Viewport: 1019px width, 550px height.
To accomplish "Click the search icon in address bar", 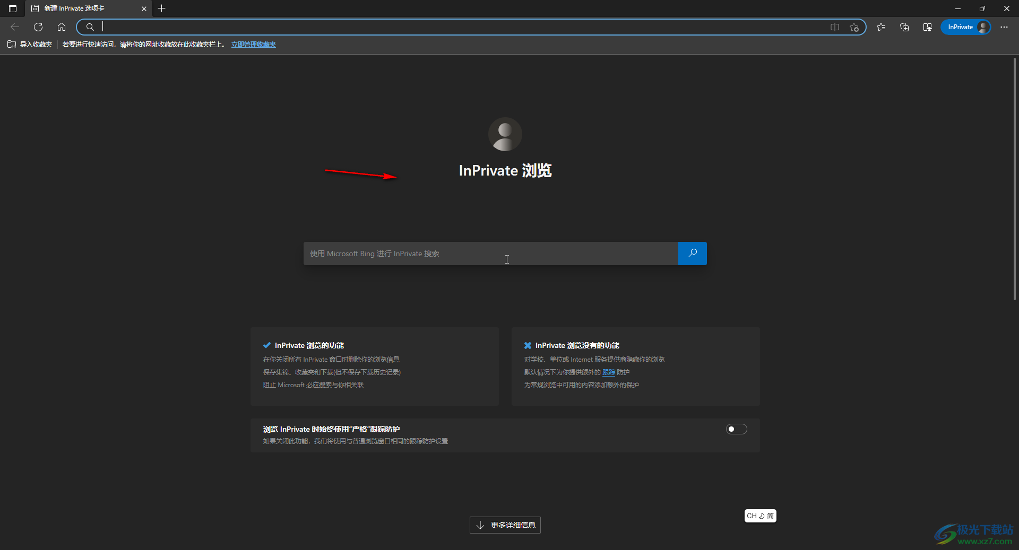I will [90, 27].
